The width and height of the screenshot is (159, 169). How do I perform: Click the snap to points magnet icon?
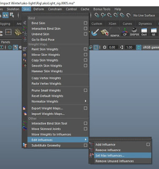(x=110, y=15)
